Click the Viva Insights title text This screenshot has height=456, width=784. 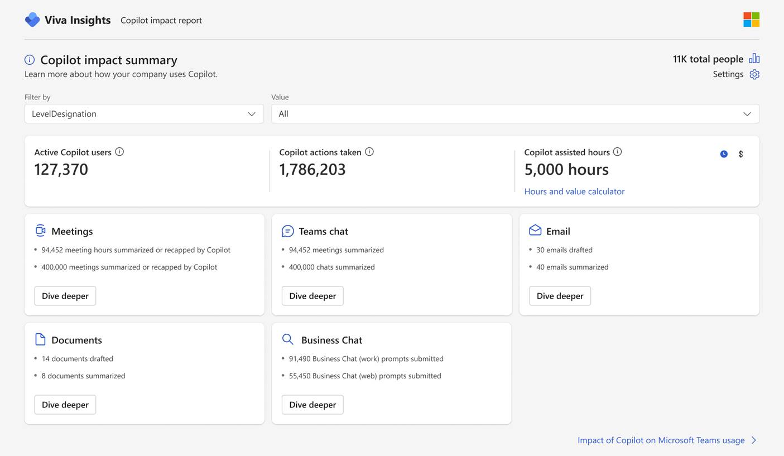(78, 20)
